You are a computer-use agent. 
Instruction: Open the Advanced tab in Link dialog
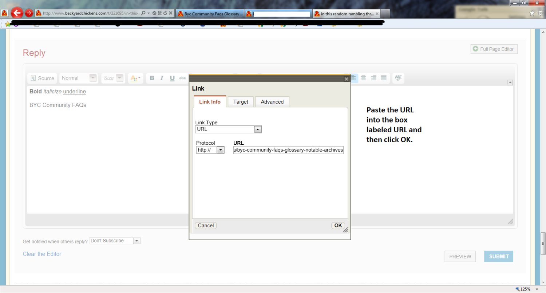272,102
